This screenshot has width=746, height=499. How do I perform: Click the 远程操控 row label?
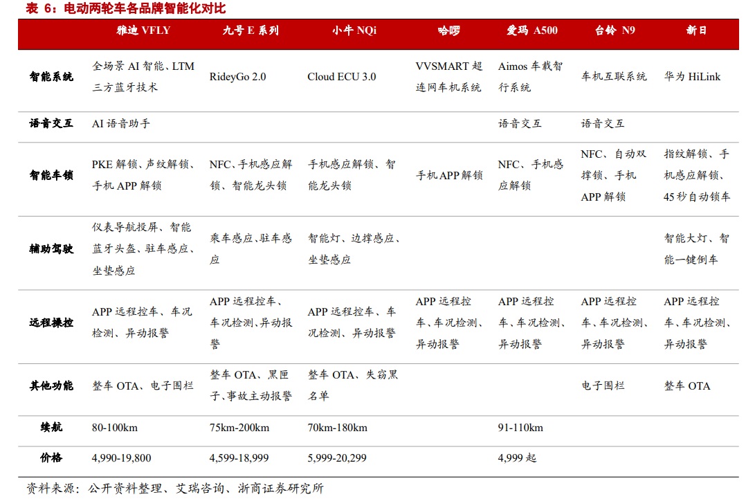pos(51,323)
